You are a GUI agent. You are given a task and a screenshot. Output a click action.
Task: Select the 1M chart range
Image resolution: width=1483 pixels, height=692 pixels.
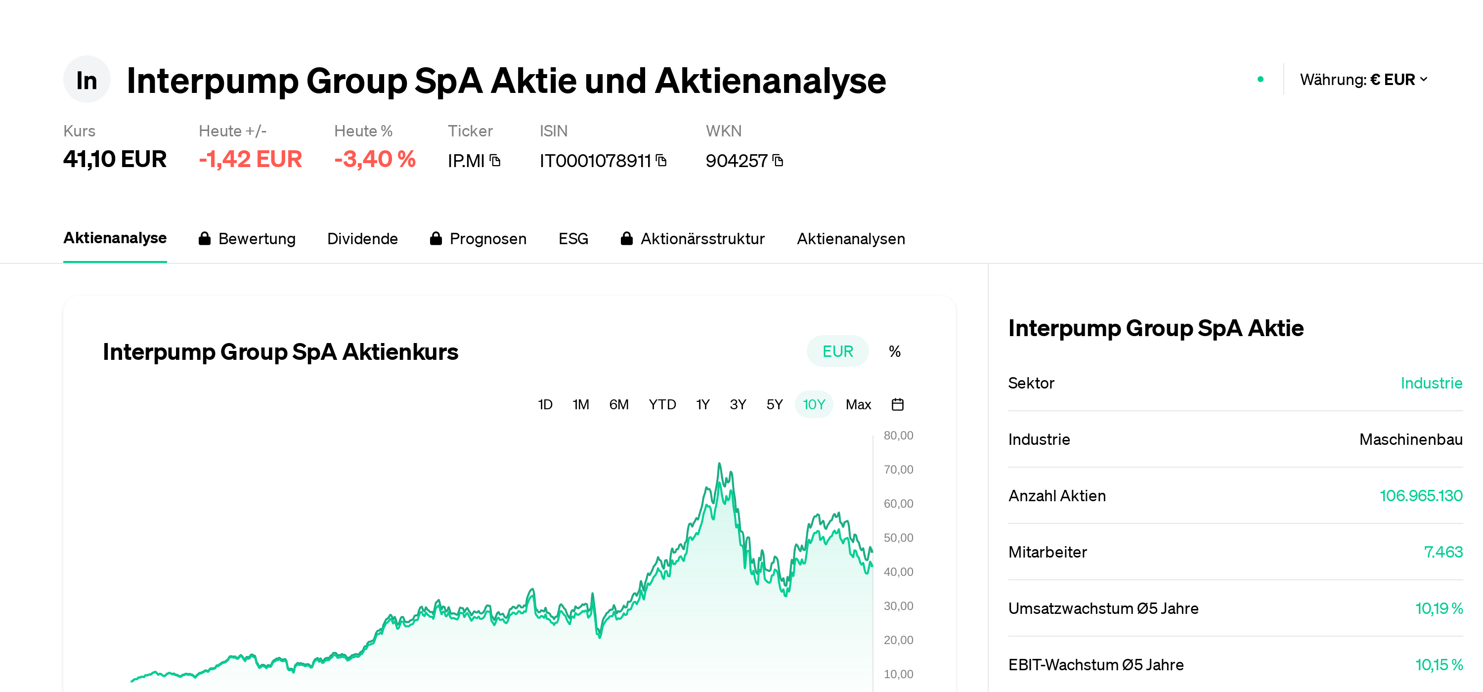[x=581, y=404]
